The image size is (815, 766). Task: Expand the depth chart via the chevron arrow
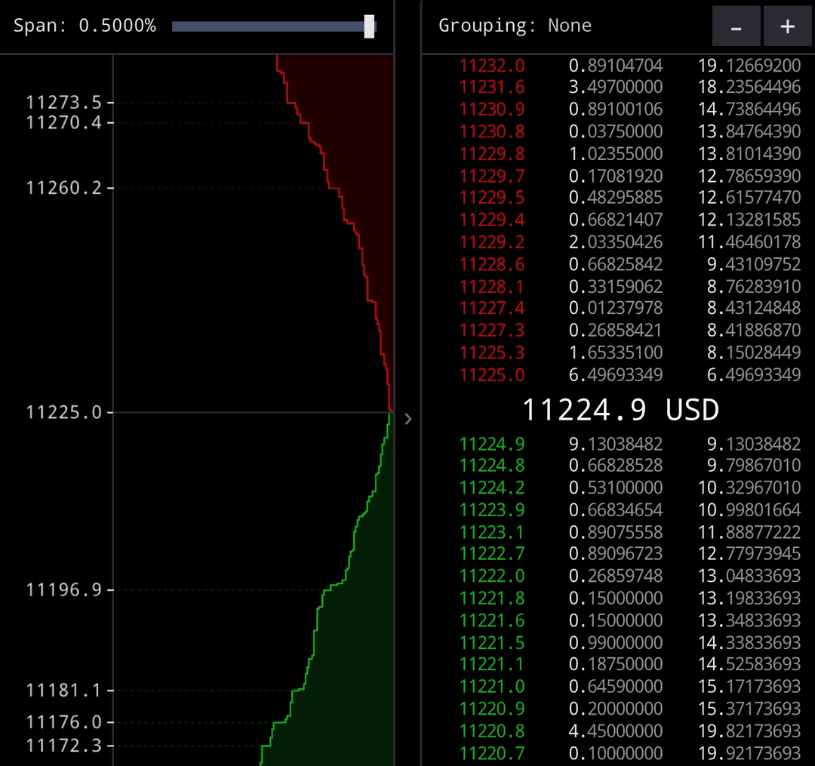click(x=407, y=419)
